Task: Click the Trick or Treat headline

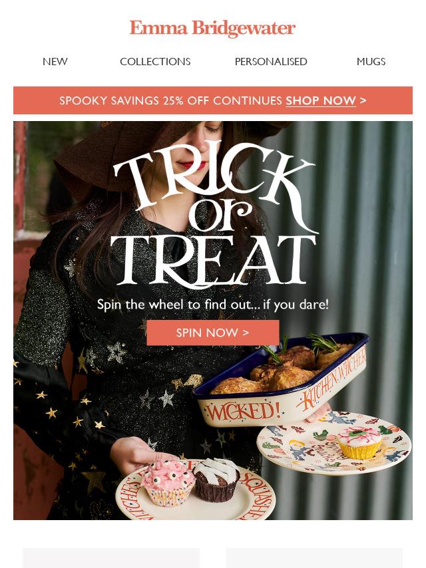Action: [214, 213]
